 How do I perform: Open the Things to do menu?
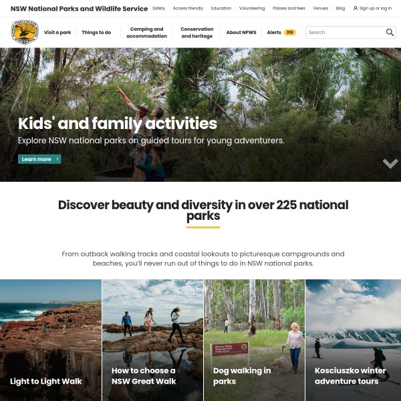click(x=96, y=33)
